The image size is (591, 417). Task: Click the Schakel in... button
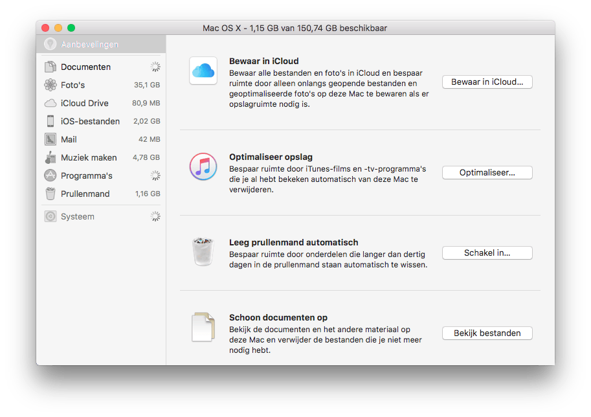tap(487, 253)
